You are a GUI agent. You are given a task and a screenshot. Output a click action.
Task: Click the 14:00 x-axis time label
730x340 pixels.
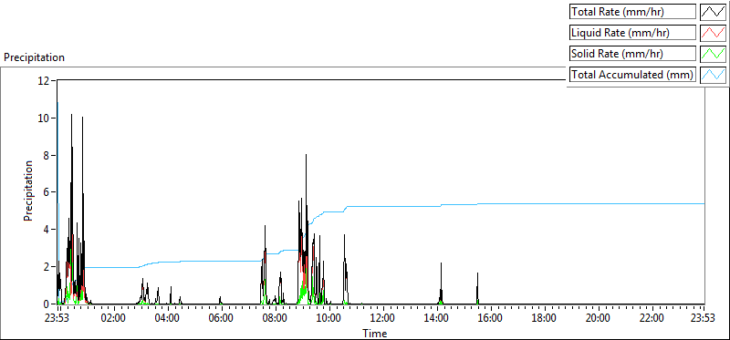click(x=436, y=319)
